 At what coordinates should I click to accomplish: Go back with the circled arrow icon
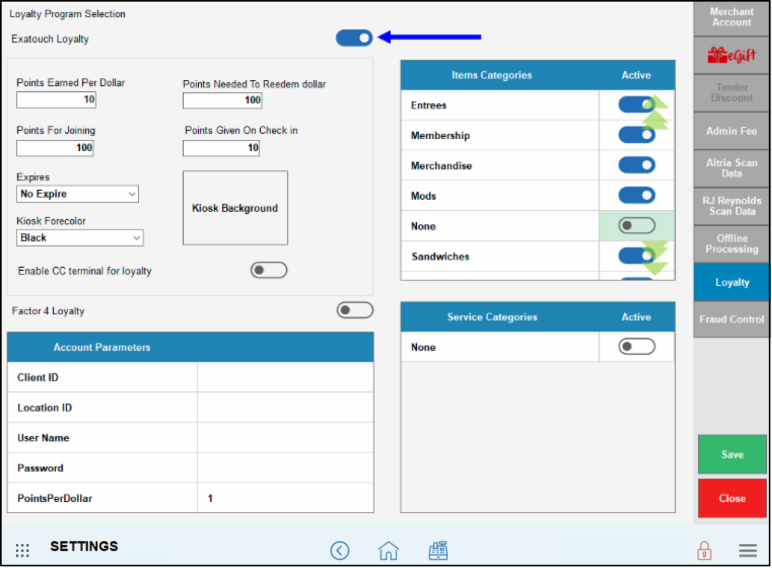tap(340, 550)
